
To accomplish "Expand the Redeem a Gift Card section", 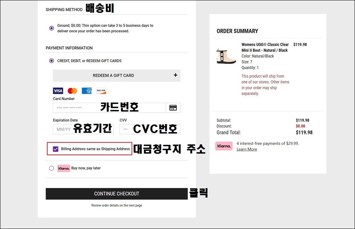I will pos(116,75).
